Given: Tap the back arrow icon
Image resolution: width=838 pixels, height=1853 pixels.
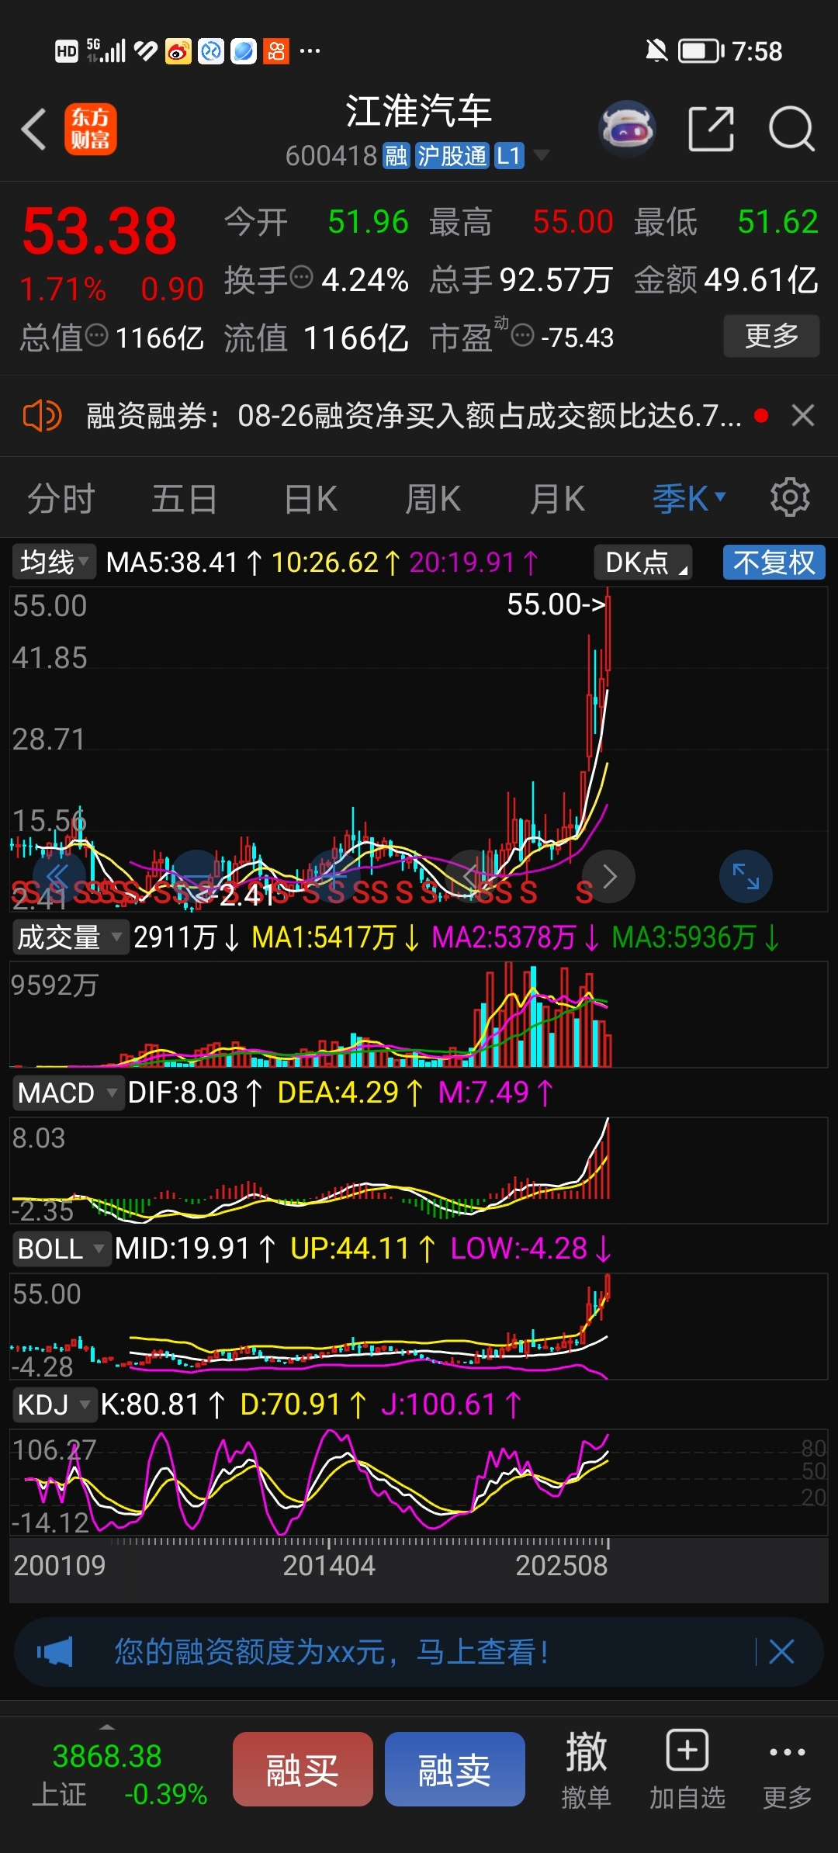Looking at the screenshot, I should (x=34, y=129).
